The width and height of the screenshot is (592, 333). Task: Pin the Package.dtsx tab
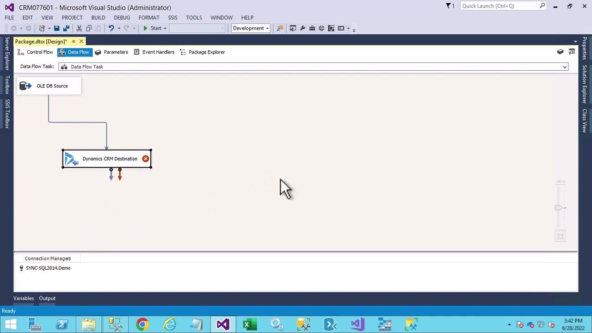(x=73, y=42)
